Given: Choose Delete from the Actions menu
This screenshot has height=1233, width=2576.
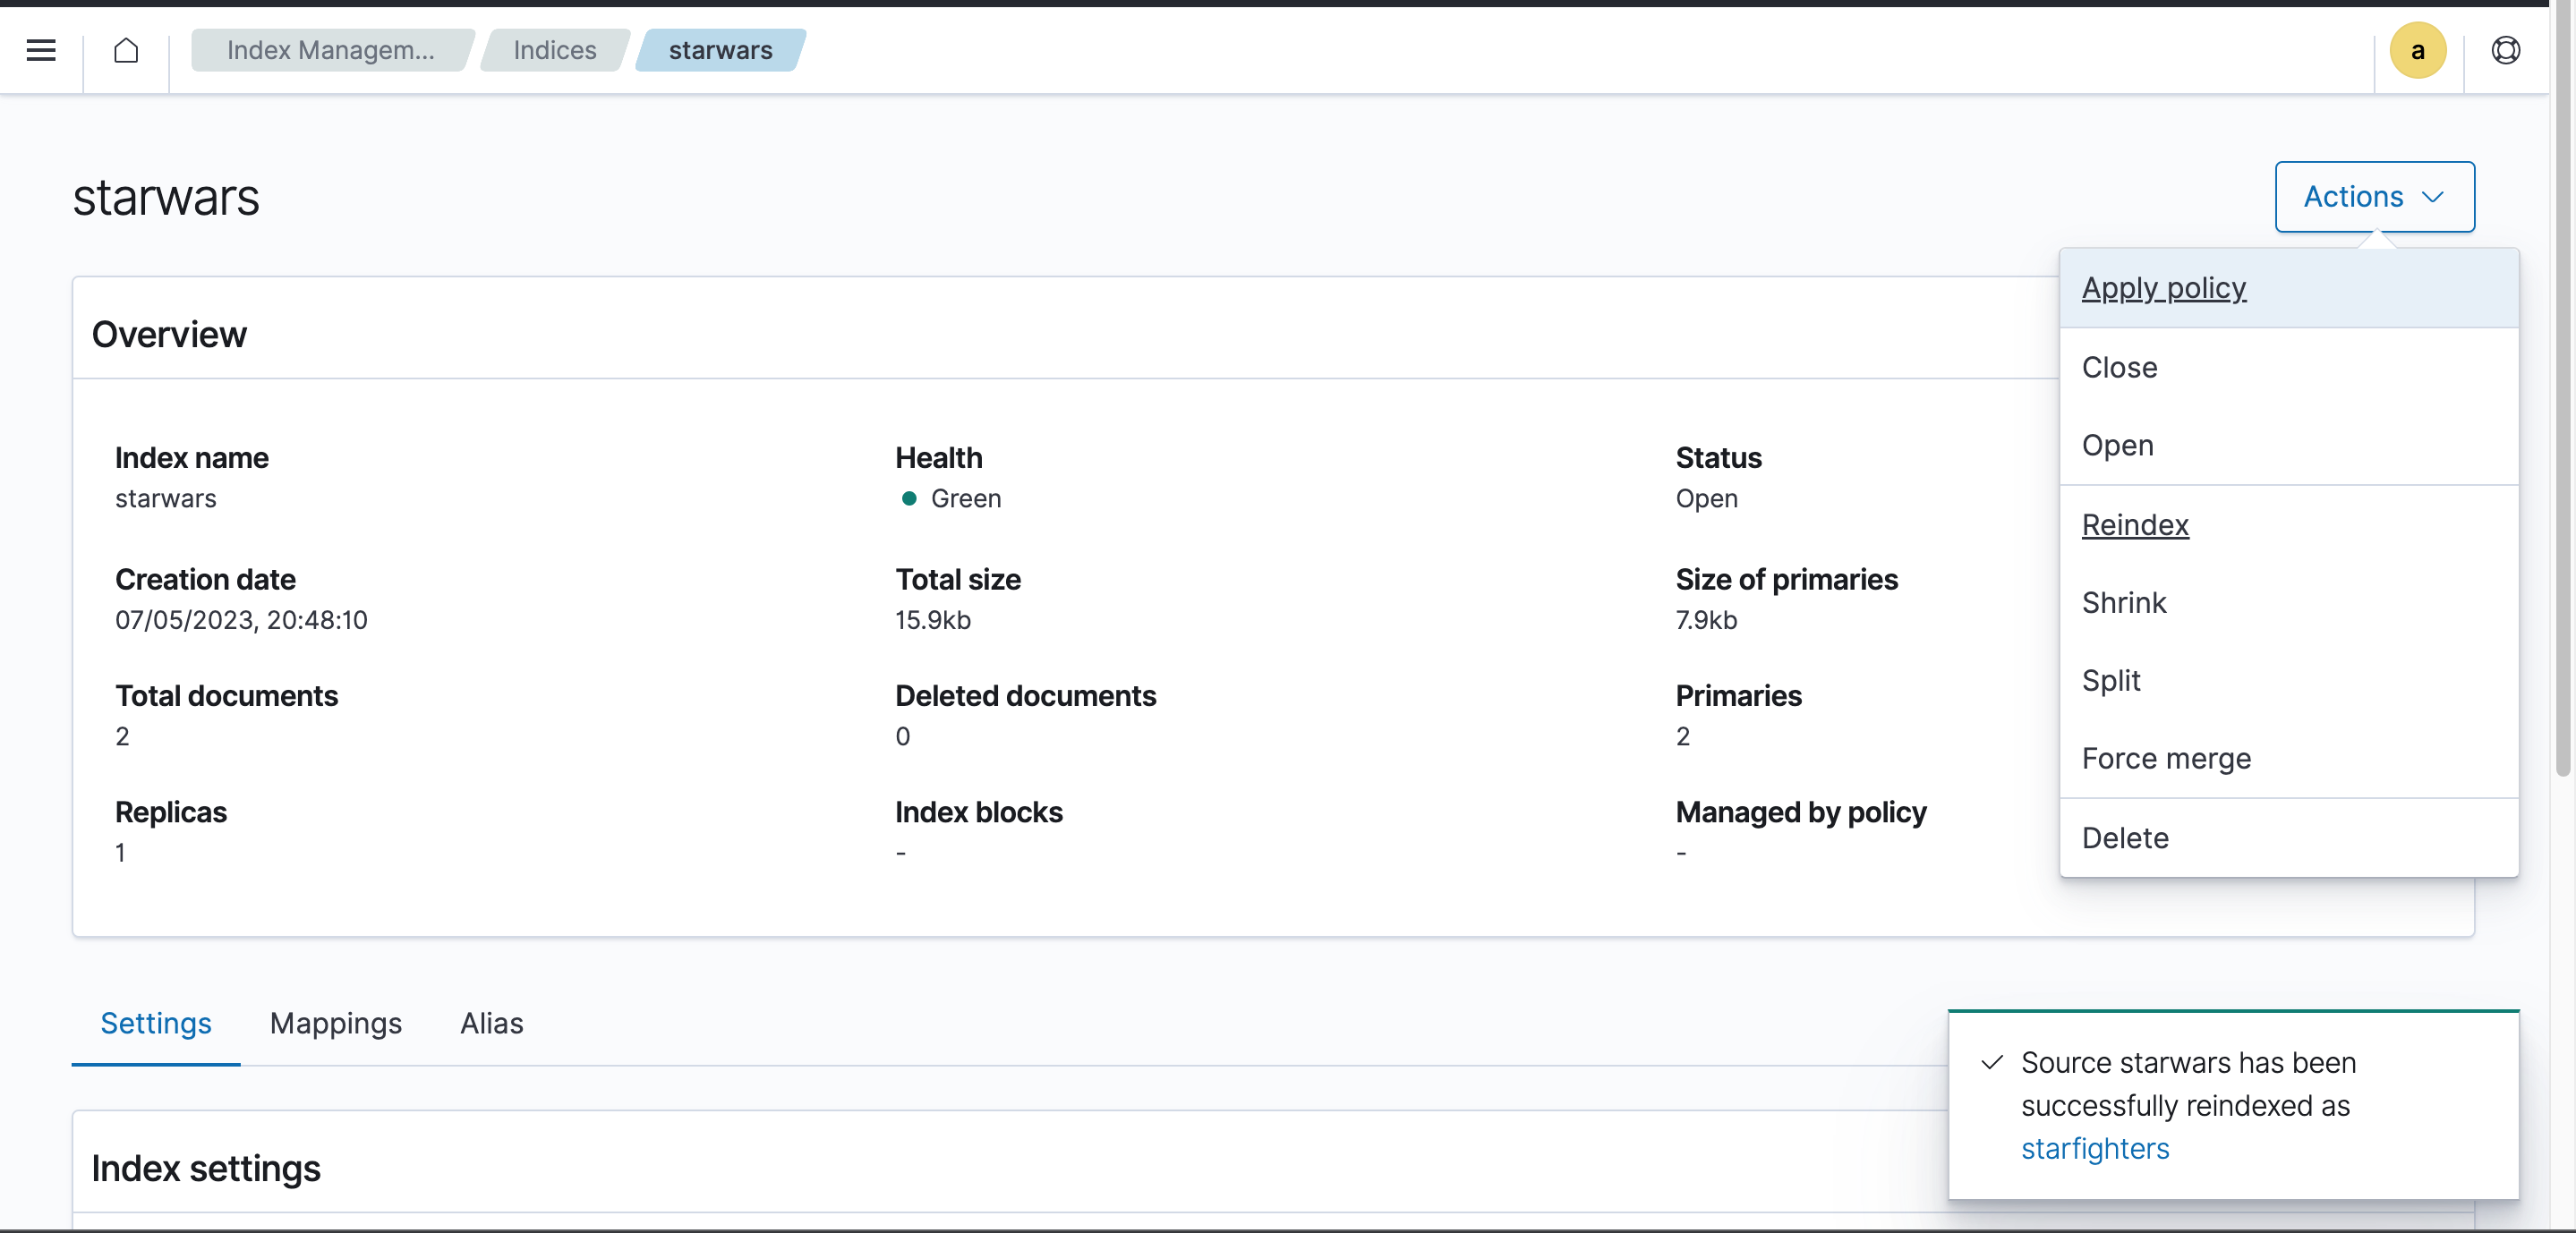Looking at the screenshot, I should [2125, 838].
